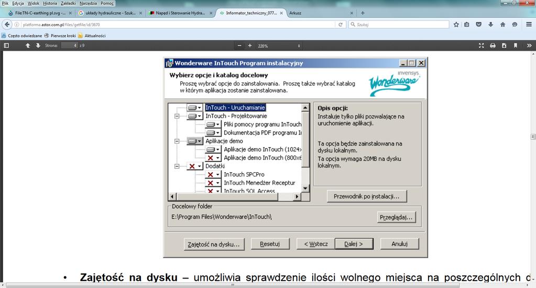Click Dalej > button
Screen dimensions: 536x288
click(354, 244)
